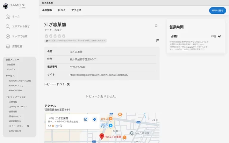This screenshot has height=143, width=229.
Task: Open 採用情報 link
Action: point(13,111)
